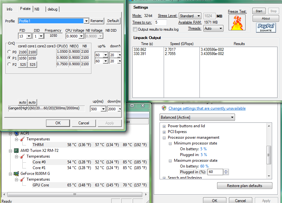Screen dimensions: 282x203
Task: Click Cancel in the P-state dialog
Action: pyautogui.click(x=84, y=123)
